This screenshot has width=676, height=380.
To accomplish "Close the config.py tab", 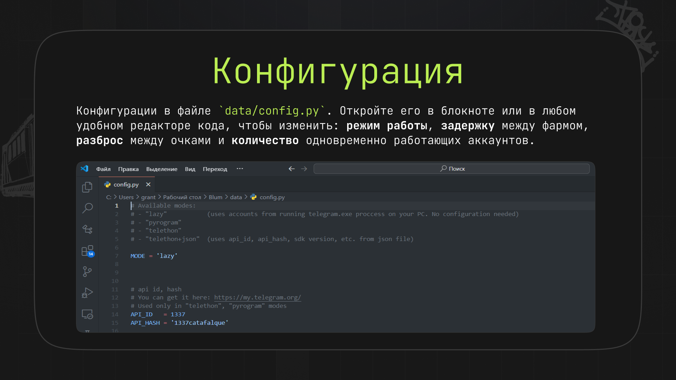I will tap(148, 184).
